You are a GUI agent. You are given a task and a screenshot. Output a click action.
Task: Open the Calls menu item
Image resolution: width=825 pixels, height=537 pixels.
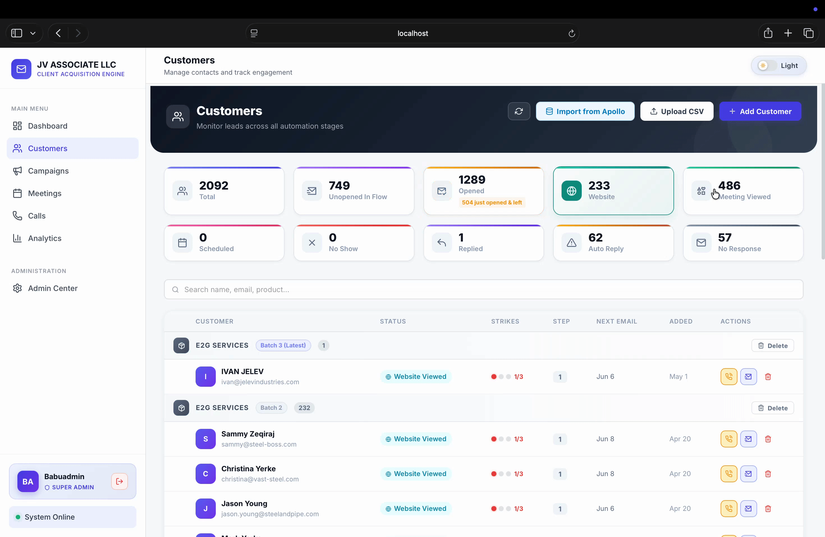click(x=72, y=216)
